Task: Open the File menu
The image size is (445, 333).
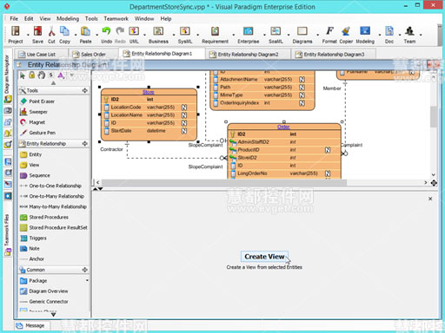Action: tap(14, 18)
